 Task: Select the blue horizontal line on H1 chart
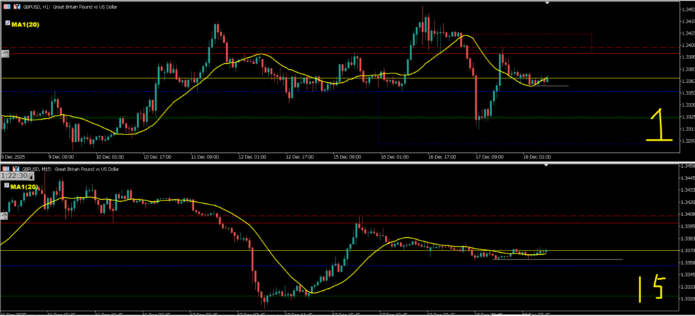[204, 91]
